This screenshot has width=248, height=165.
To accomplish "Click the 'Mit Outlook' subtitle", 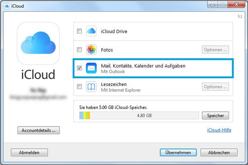I will [x=113, y=72].
